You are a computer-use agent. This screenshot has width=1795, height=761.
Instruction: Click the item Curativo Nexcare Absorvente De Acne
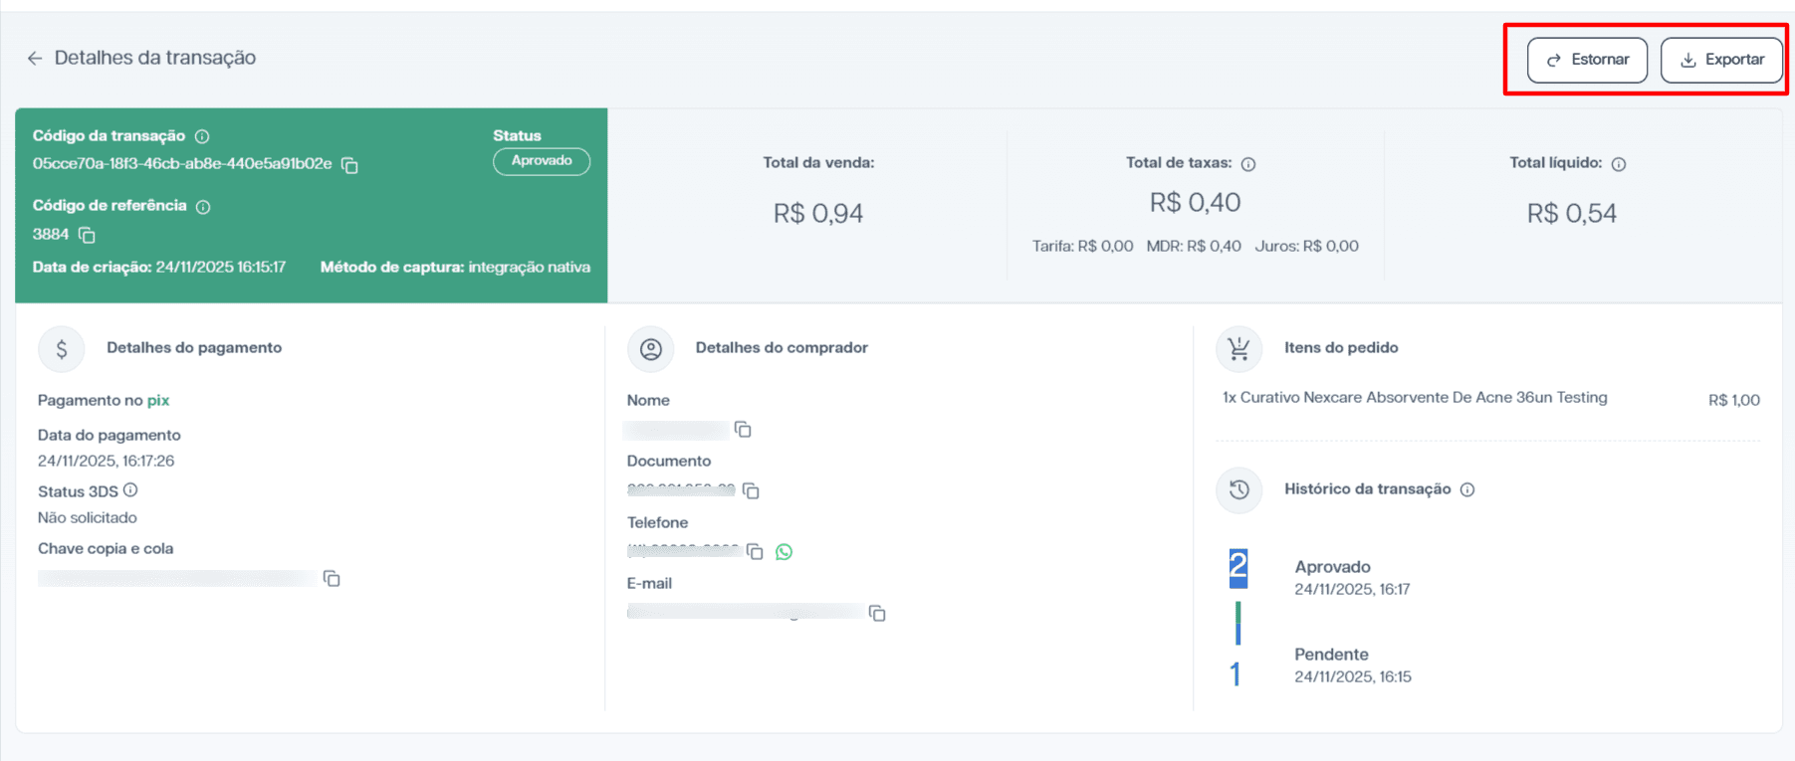click(1415, 398)
